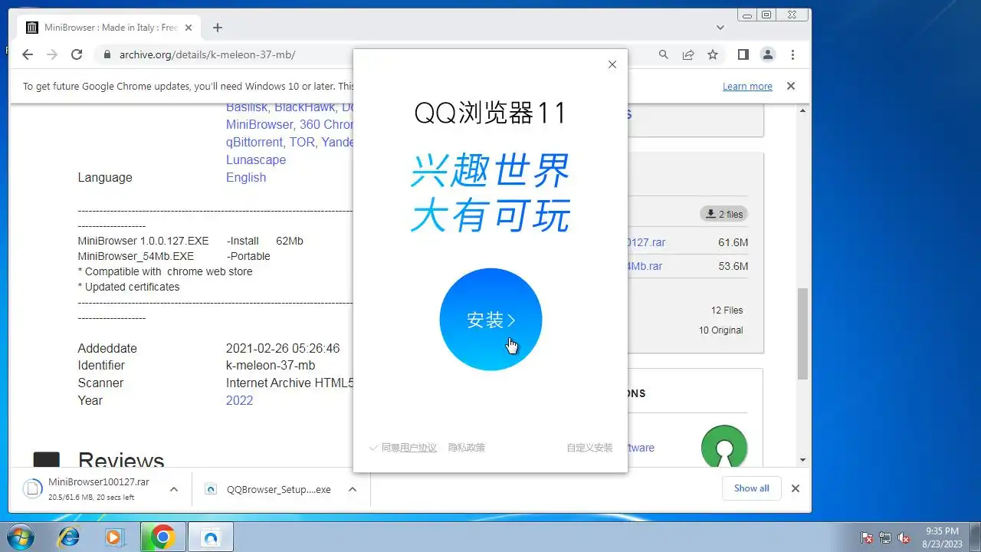Open the Windows Start menu
Image resolution: width=981 pixels, height=552 pixels.
coord(20,536)
